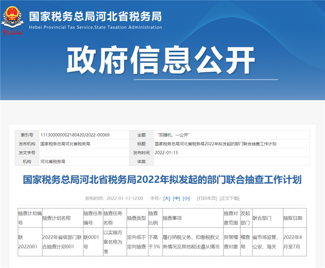Click the 主题 label cell

(x=141, y=135)
